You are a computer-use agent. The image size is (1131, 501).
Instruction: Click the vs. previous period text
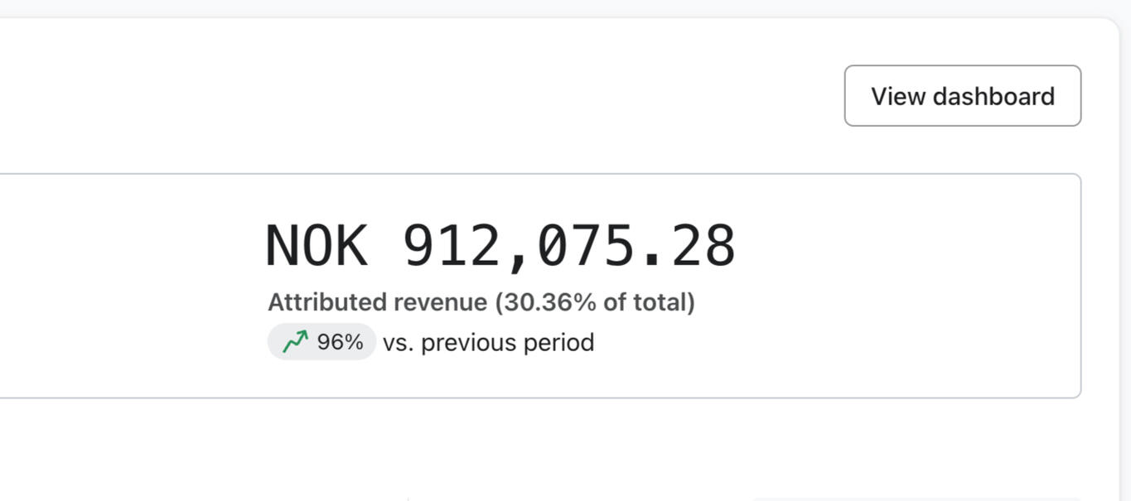[488, 343]
